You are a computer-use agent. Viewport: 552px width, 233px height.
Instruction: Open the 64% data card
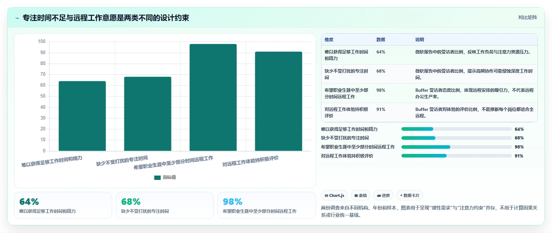(63, 205)
